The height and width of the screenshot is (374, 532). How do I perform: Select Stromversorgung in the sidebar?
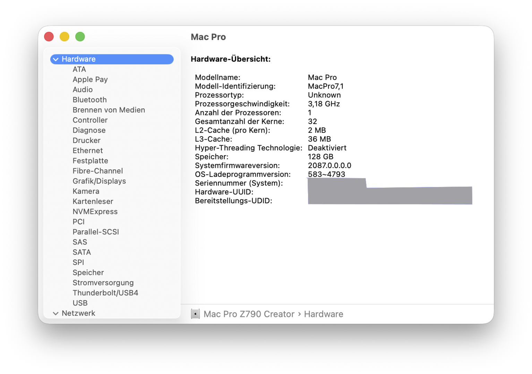103,283
